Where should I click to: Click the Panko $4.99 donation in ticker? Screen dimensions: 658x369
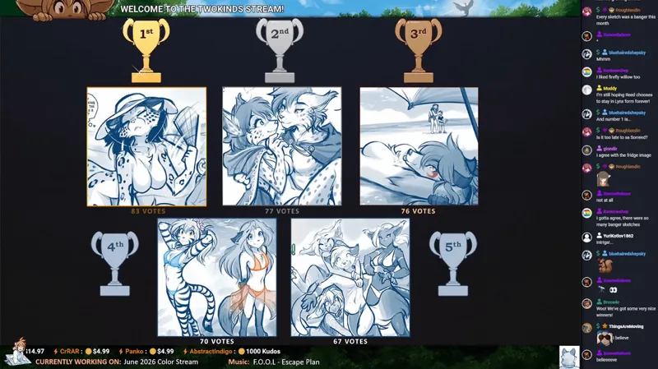pyautogui.click(x=146, y=352)
